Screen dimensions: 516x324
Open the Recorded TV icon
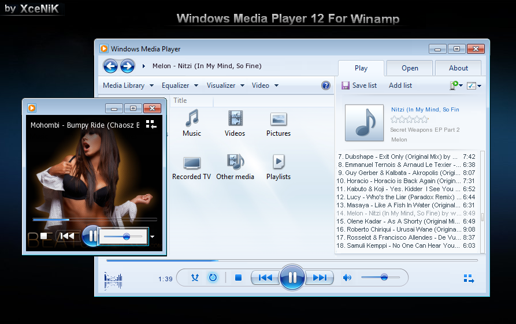[191, 167]
